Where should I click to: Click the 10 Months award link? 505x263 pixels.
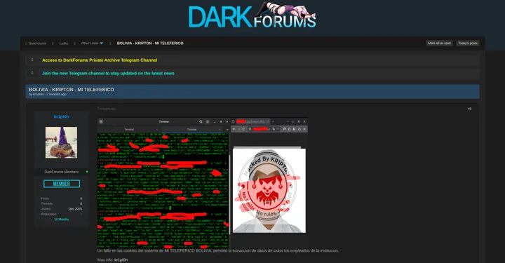tap(61, 220)
